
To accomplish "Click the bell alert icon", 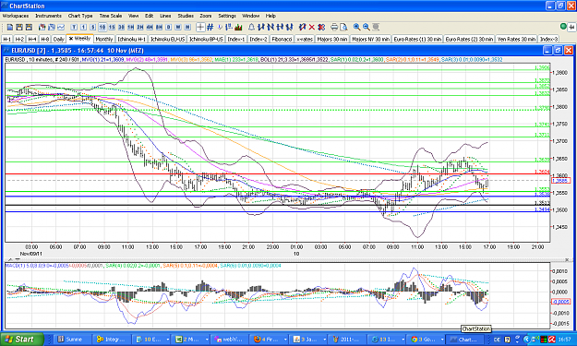I will click(x=252, y=27).
